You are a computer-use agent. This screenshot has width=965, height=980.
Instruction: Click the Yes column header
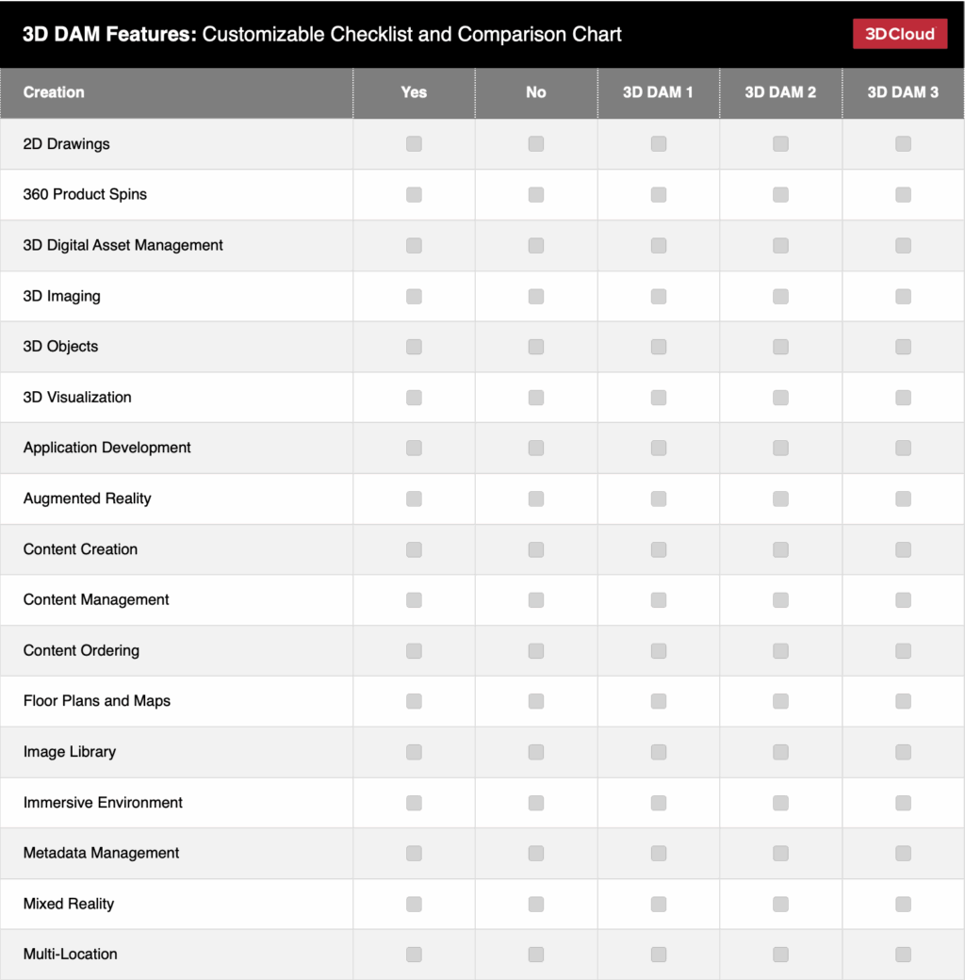coord(414,92)
